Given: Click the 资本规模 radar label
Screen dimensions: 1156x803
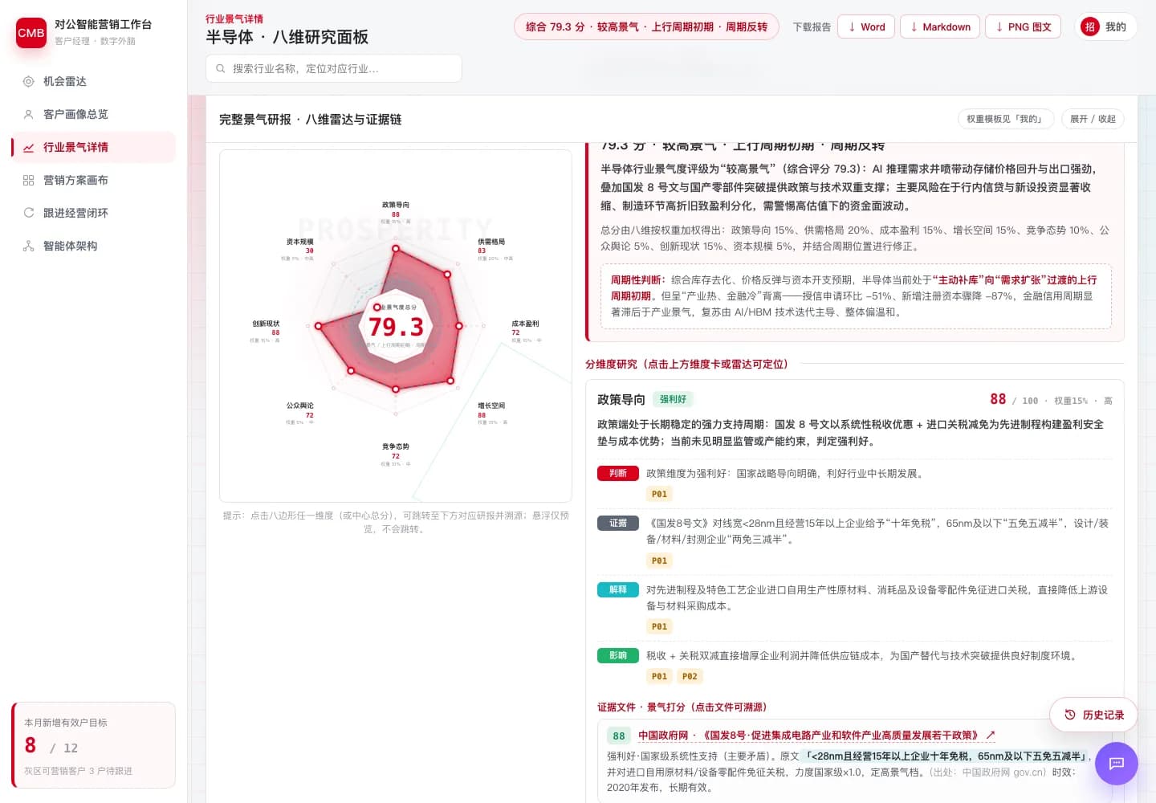Looking at the screenshot, I should tap(299, 242).
